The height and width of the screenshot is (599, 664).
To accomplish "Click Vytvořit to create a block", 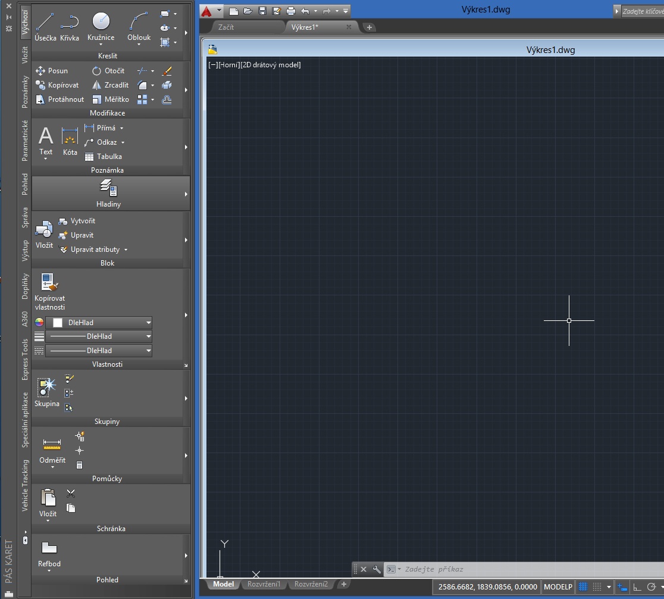I will (77, 221).
